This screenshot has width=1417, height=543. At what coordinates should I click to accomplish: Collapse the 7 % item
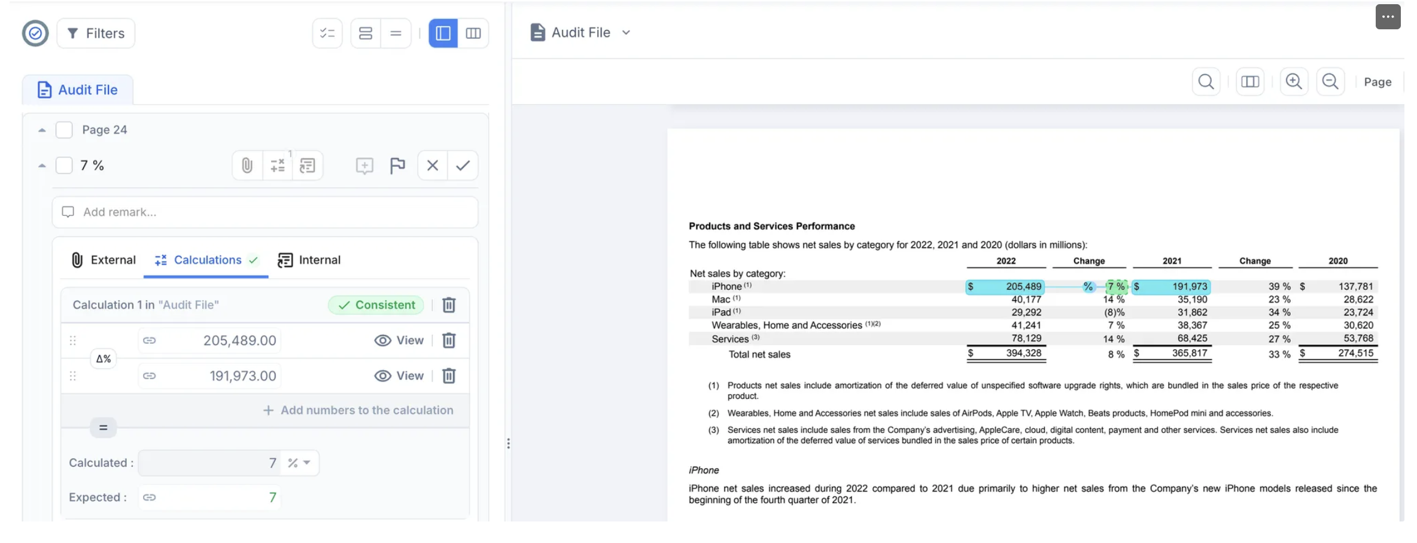coord(42,166)
